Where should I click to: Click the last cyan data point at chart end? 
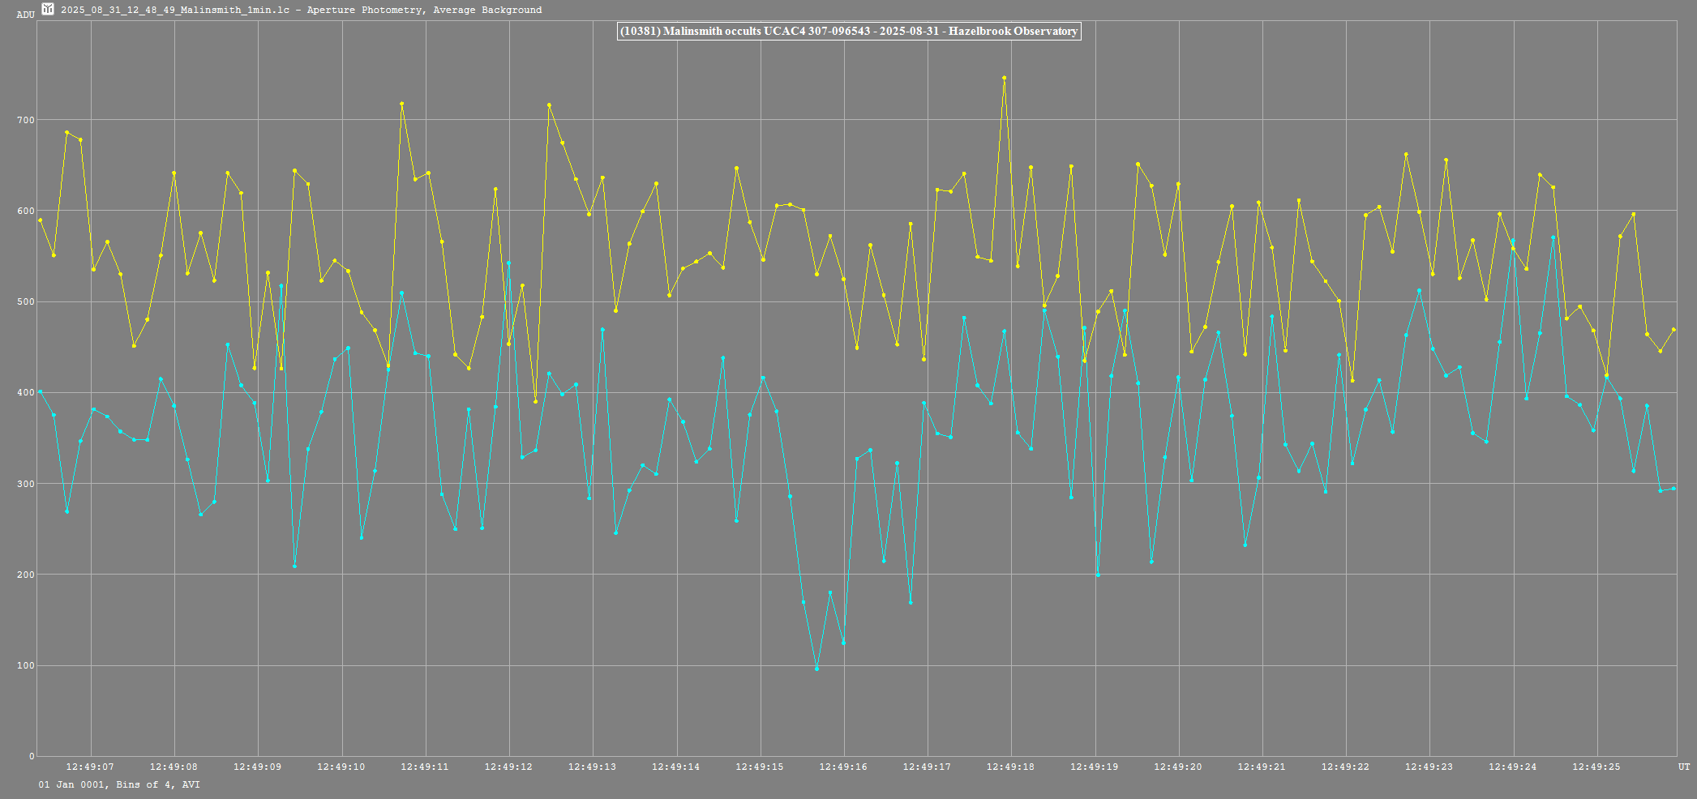[1673, 489]
